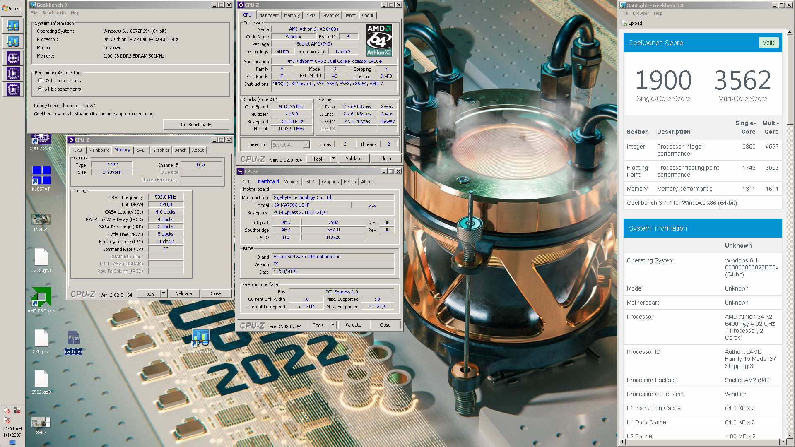Click the AMD Athlon X2 logo in CPU-Z
Screen dimensions: 795x447
click(x=379, y=40)
